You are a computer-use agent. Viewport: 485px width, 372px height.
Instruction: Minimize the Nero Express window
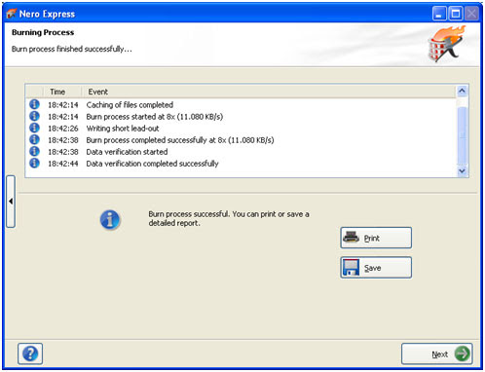coord(439,14)
